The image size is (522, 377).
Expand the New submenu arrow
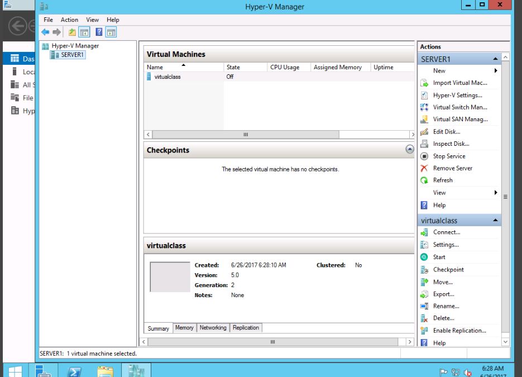(495, 71)
